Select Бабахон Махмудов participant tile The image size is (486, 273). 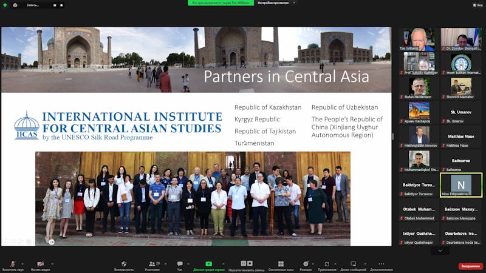coord(461,209)
